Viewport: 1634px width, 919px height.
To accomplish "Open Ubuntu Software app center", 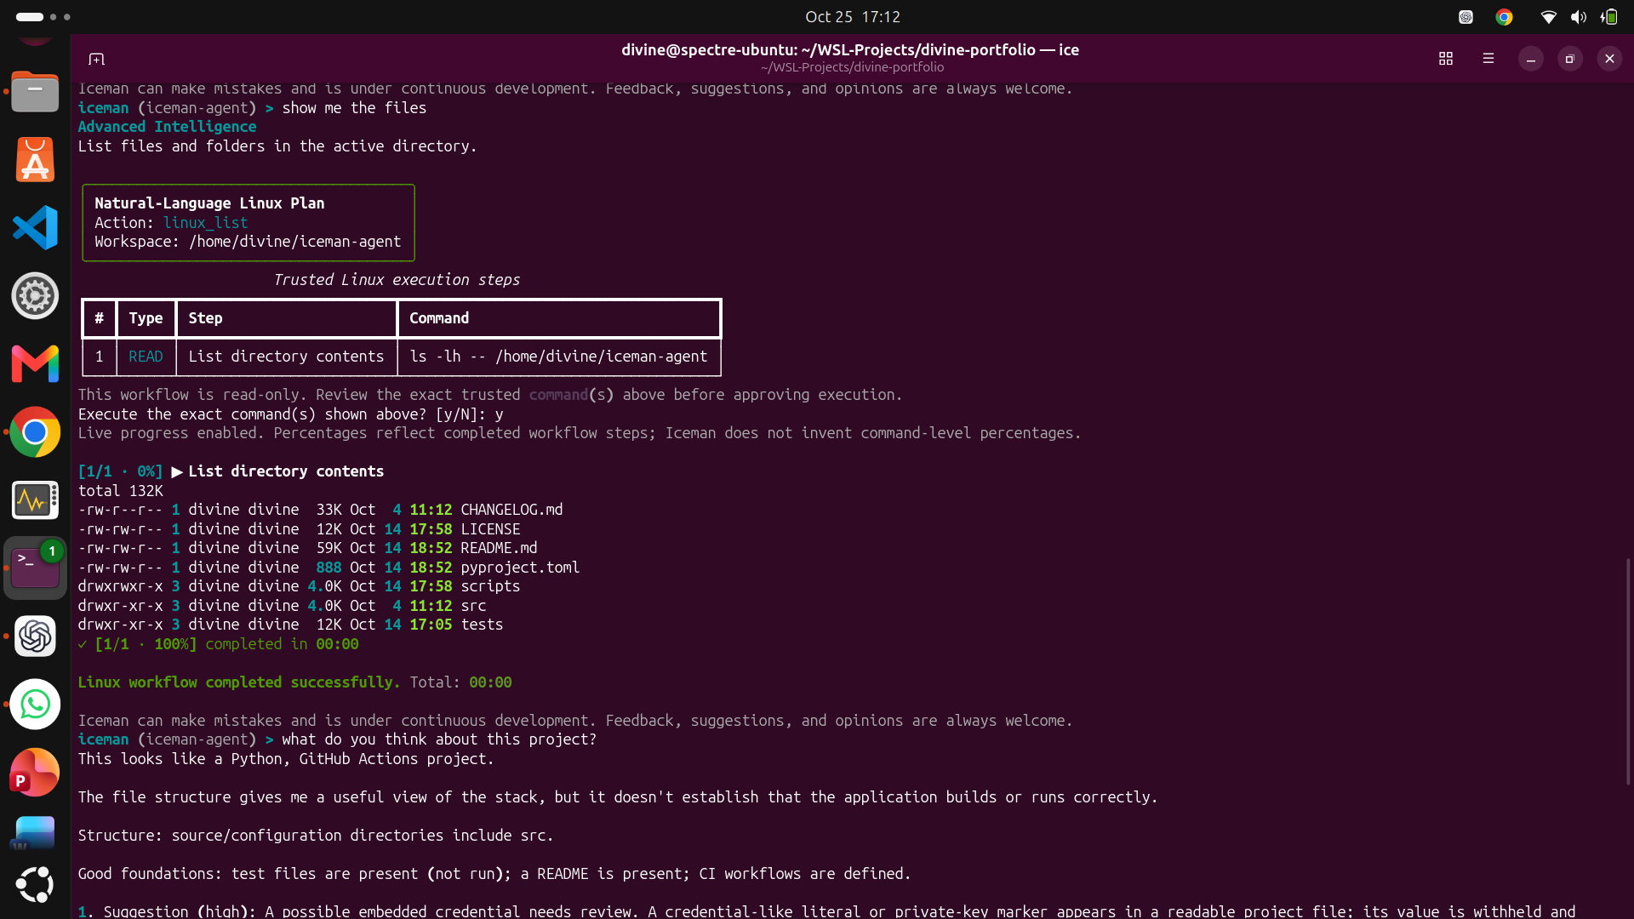I will 35,160.
